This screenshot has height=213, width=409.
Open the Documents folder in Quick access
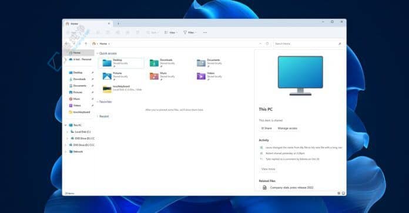[x=209, y=63]
